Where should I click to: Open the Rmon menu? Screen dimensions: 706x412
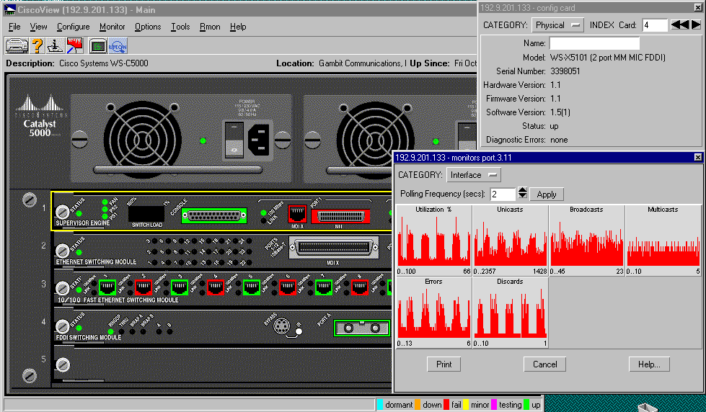[210, 27]
